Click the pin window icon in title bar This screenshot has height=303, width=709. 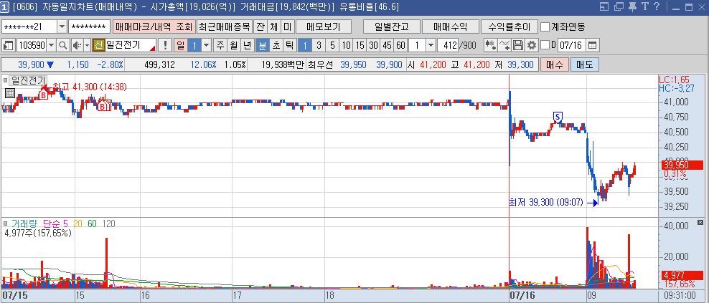[632, 6]
